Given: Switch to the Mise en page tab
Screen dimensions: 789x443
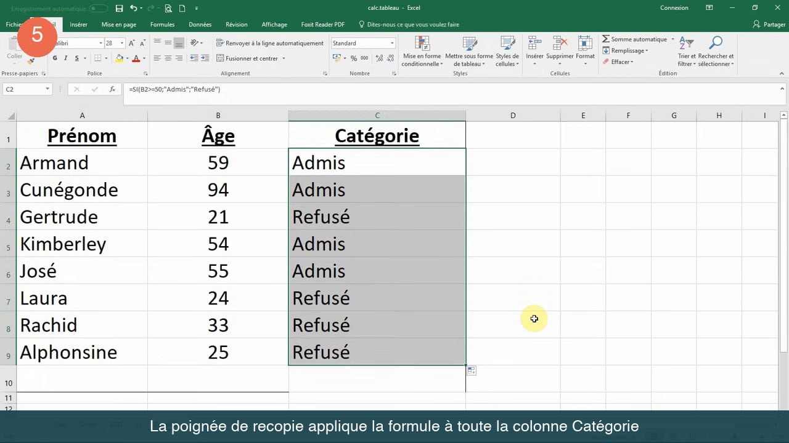Looking at the screenshot, I should (119, 25).
